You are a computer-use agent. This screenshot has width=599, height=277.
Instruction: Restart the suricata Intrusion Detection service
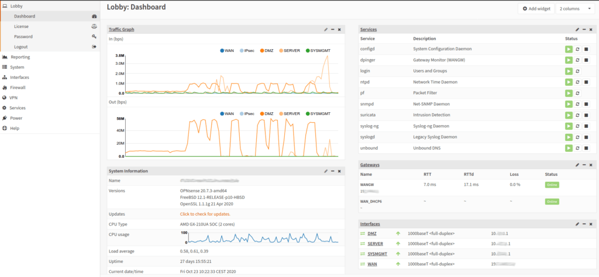[577, 115]
